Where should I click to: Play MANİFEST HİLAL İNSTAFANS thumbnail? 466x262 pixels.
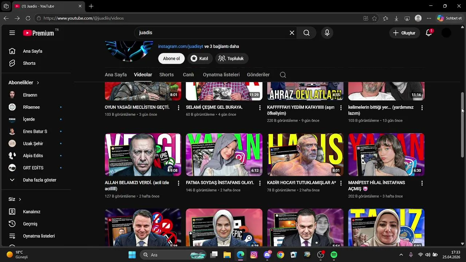click(x=386, y=155)
